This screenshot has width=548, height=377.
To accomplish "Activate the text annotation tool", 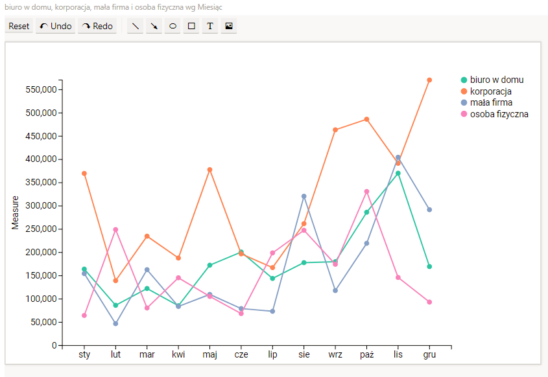I will click(210, 27).
